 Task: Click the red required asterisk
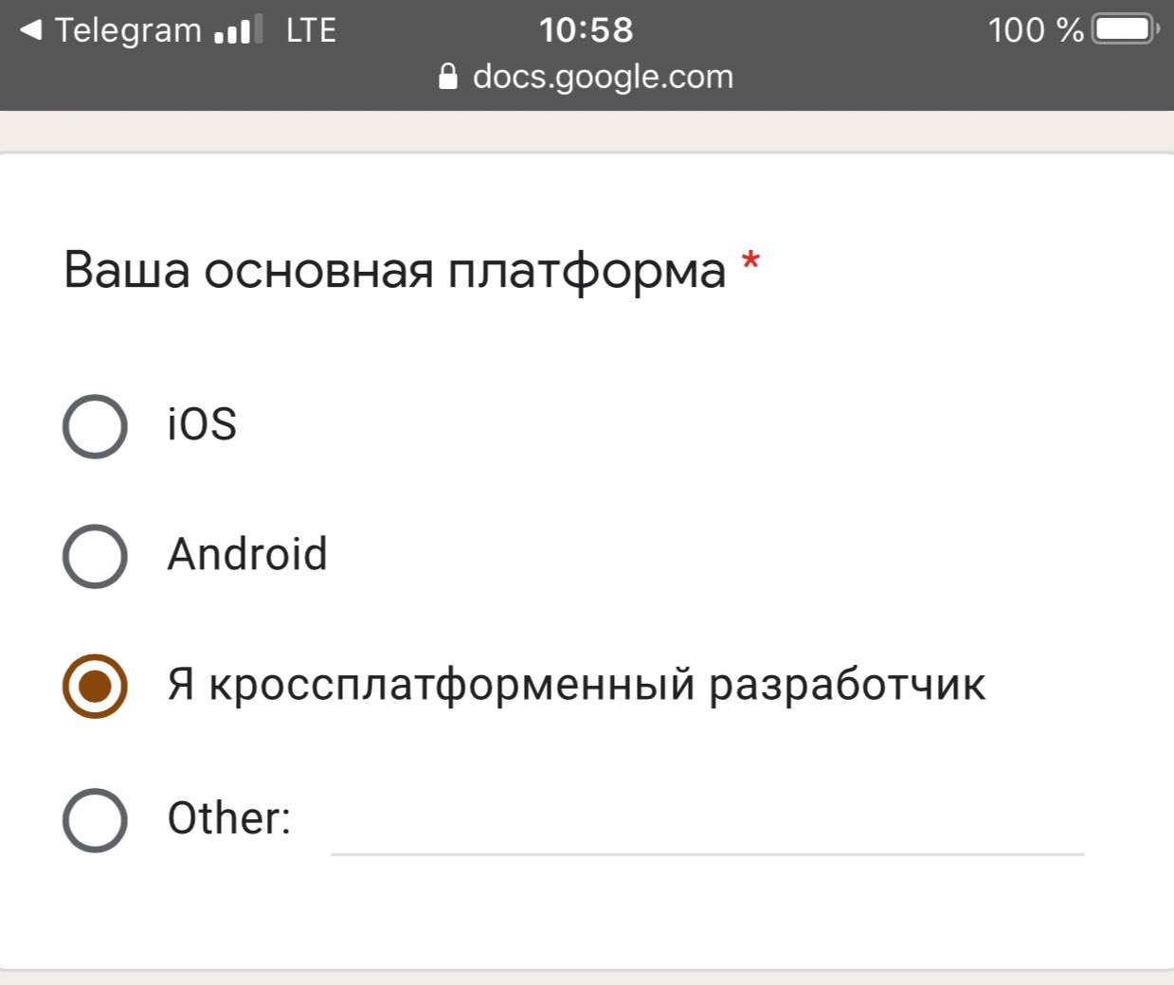point(750,262)
